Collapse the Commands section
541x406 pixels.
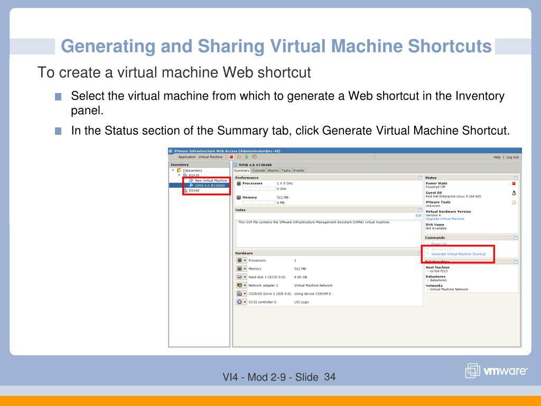click(516, 237)
